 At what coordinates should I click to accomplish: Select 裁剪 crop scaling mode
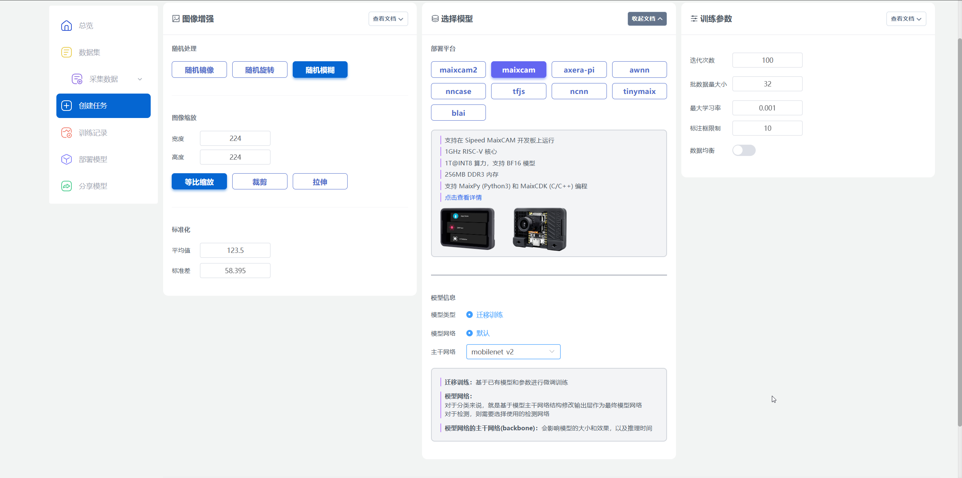click(x=260, y=182)
